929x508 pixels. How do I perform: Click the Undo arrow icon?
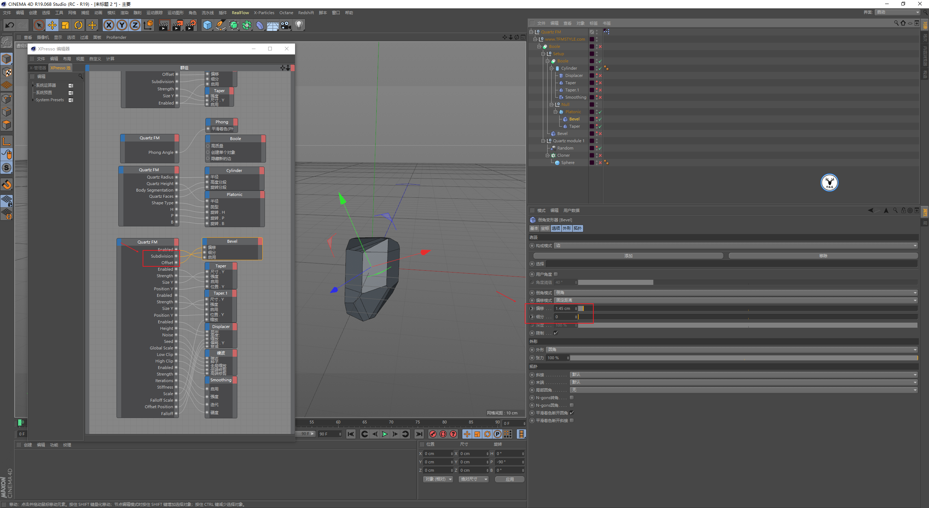(x=9, y=25)
